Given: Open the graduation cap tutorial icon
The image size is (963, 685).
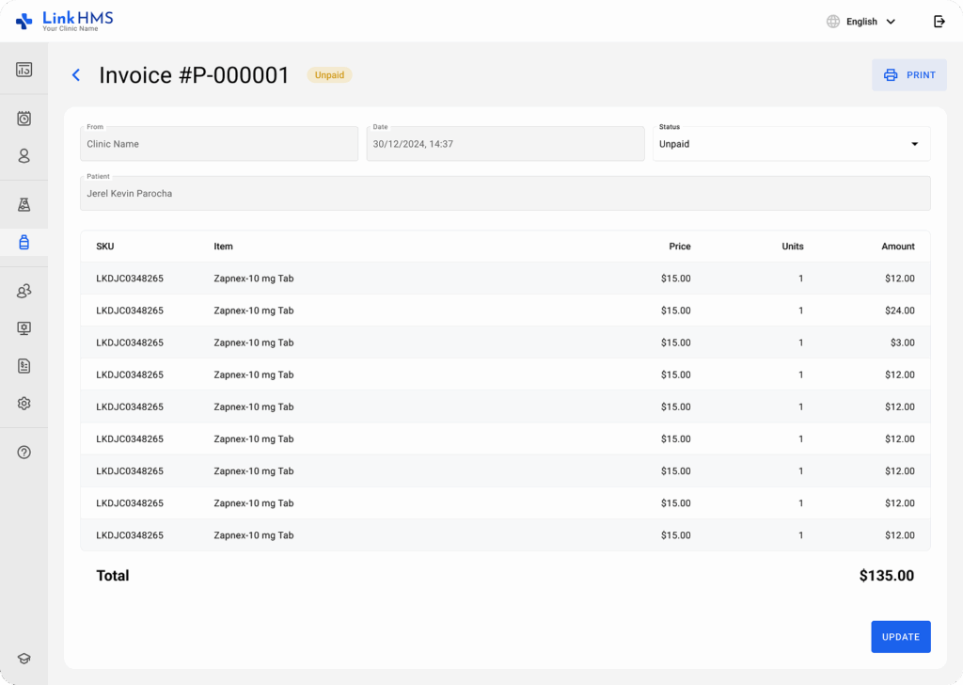Looking at the screenshot, I should click(x=24, y=659).
